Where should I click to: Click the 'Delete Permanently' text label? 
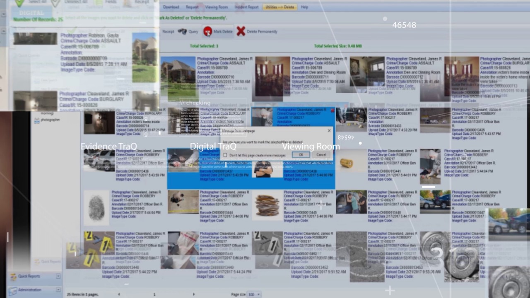tap(262, 31)
